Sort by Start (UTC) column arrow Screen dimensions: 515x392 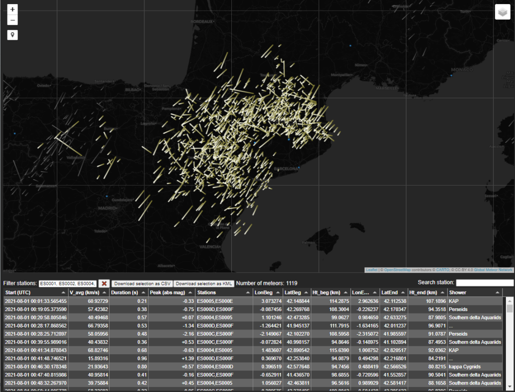[63, 292]
